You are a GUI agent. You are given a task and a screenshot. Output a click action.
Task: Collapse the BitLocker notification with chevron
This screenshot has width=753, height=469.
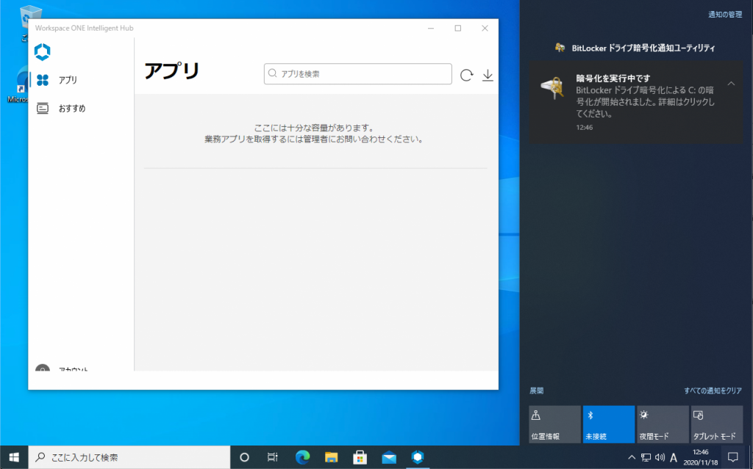pyautogui.click(x=731, y=84)
